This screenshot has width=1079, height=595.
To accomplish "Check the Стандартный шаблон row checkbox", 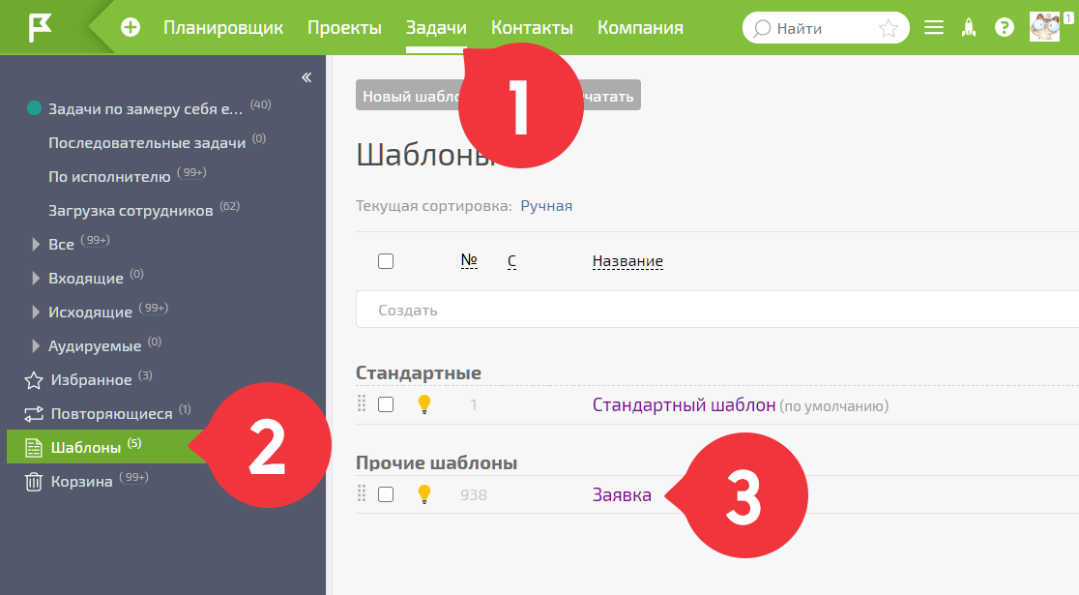I will click(386, 404).
